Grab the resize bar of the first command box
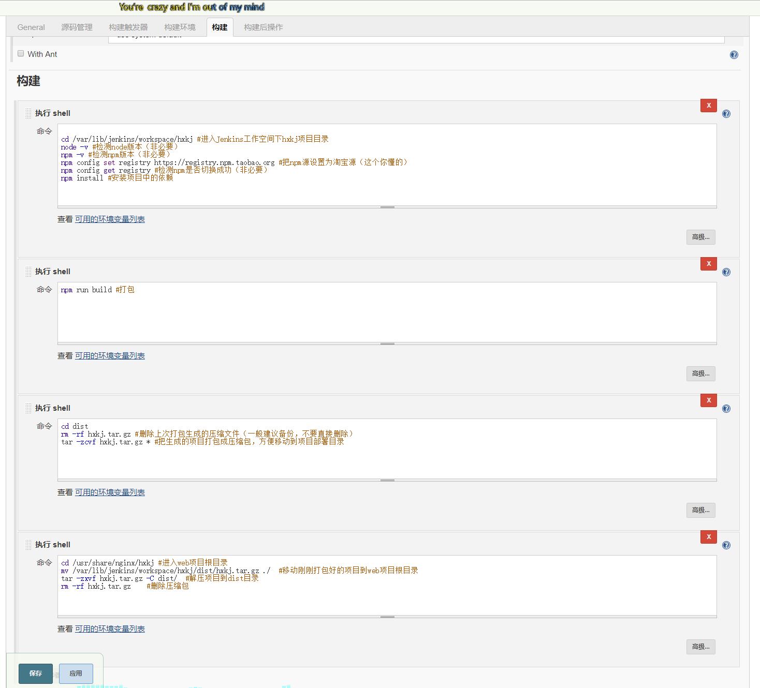 tap(387, 207)
